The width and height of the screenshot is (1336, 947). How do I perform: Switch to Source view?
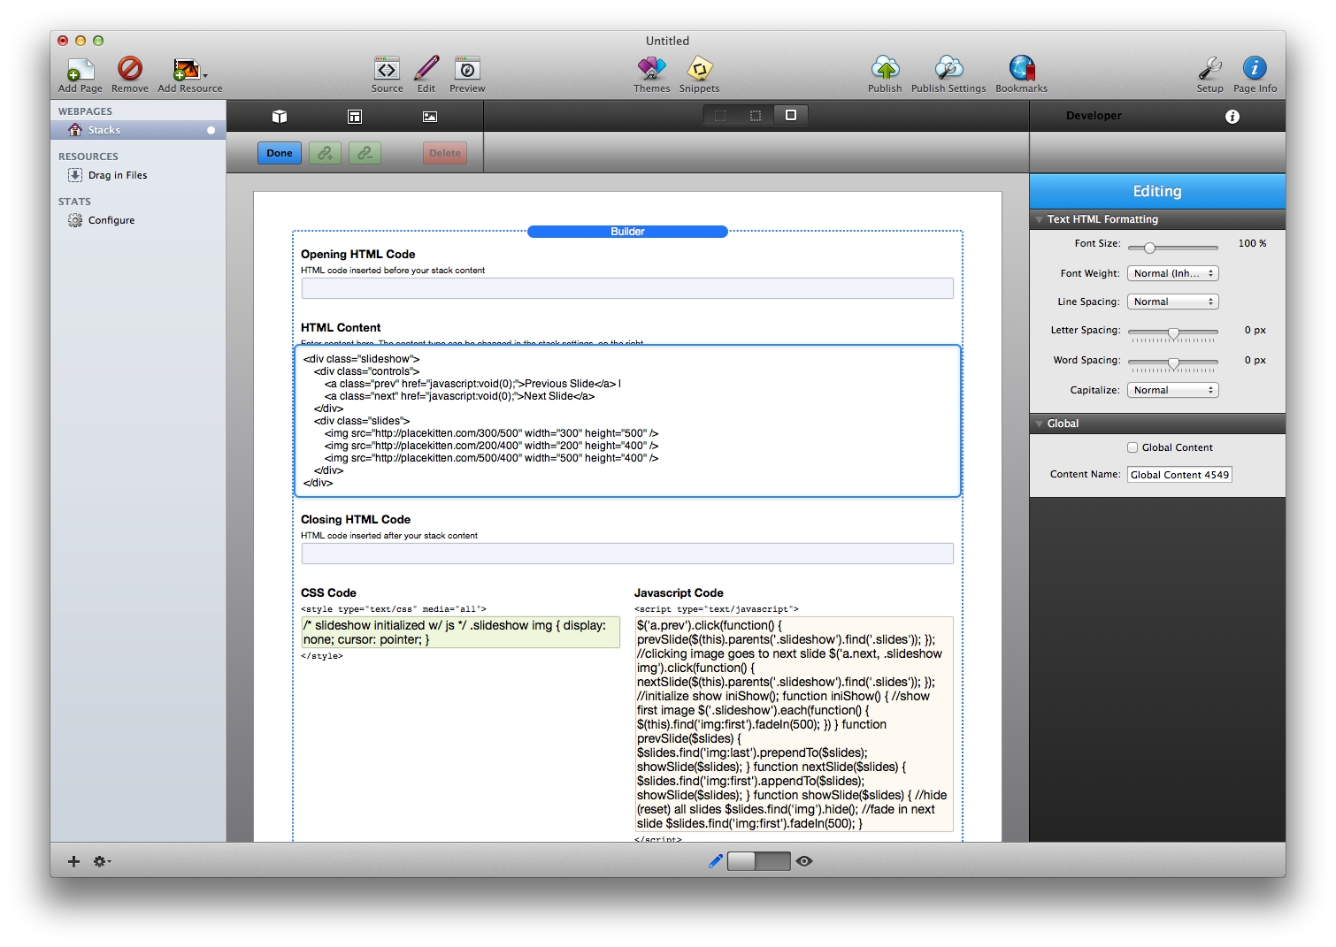pyautogui.click(x=387, y=70)
